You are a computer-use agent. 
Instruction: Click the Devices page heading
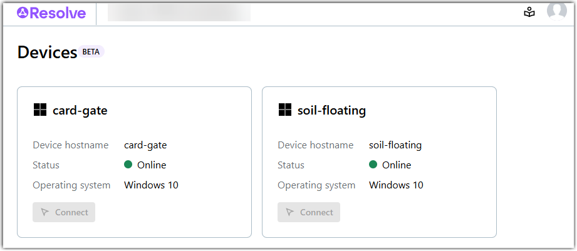point(47,53)
